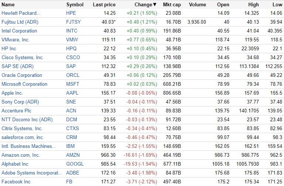Image resolution: width=284 pixels, height=186 pixels.
Task: Open the VMware, Inc. link
Action: [16, 40]
